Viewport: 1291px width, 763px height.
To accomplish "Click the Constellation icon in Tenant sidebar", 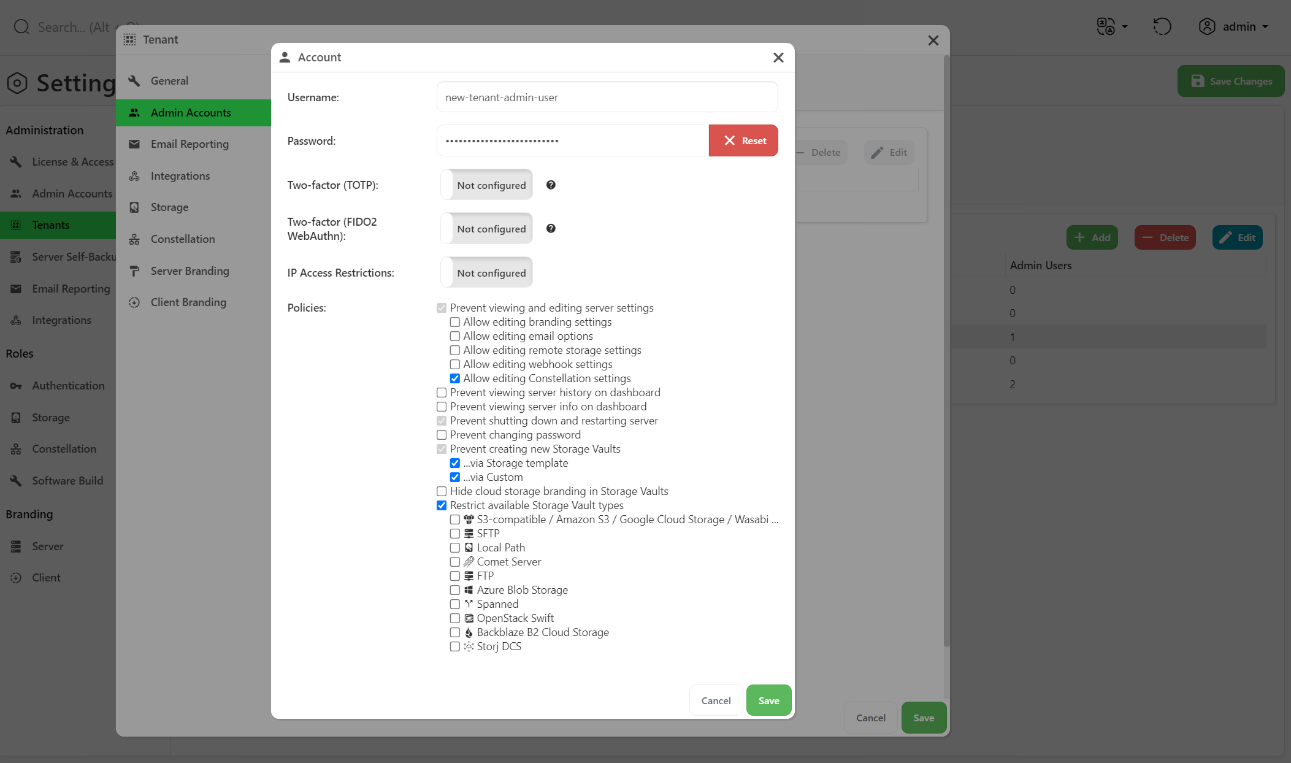I will point(134,239).
